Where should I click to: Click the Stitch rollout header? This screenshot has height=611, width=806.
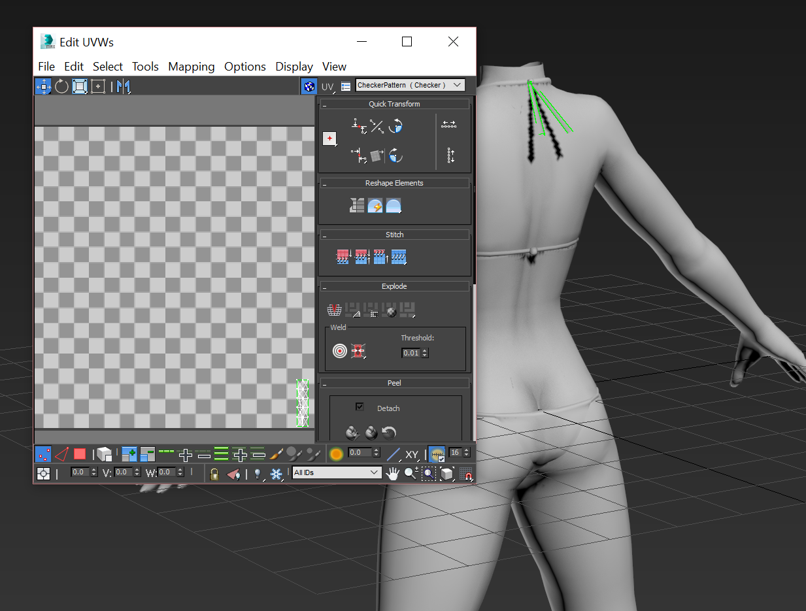coord(394,235)
